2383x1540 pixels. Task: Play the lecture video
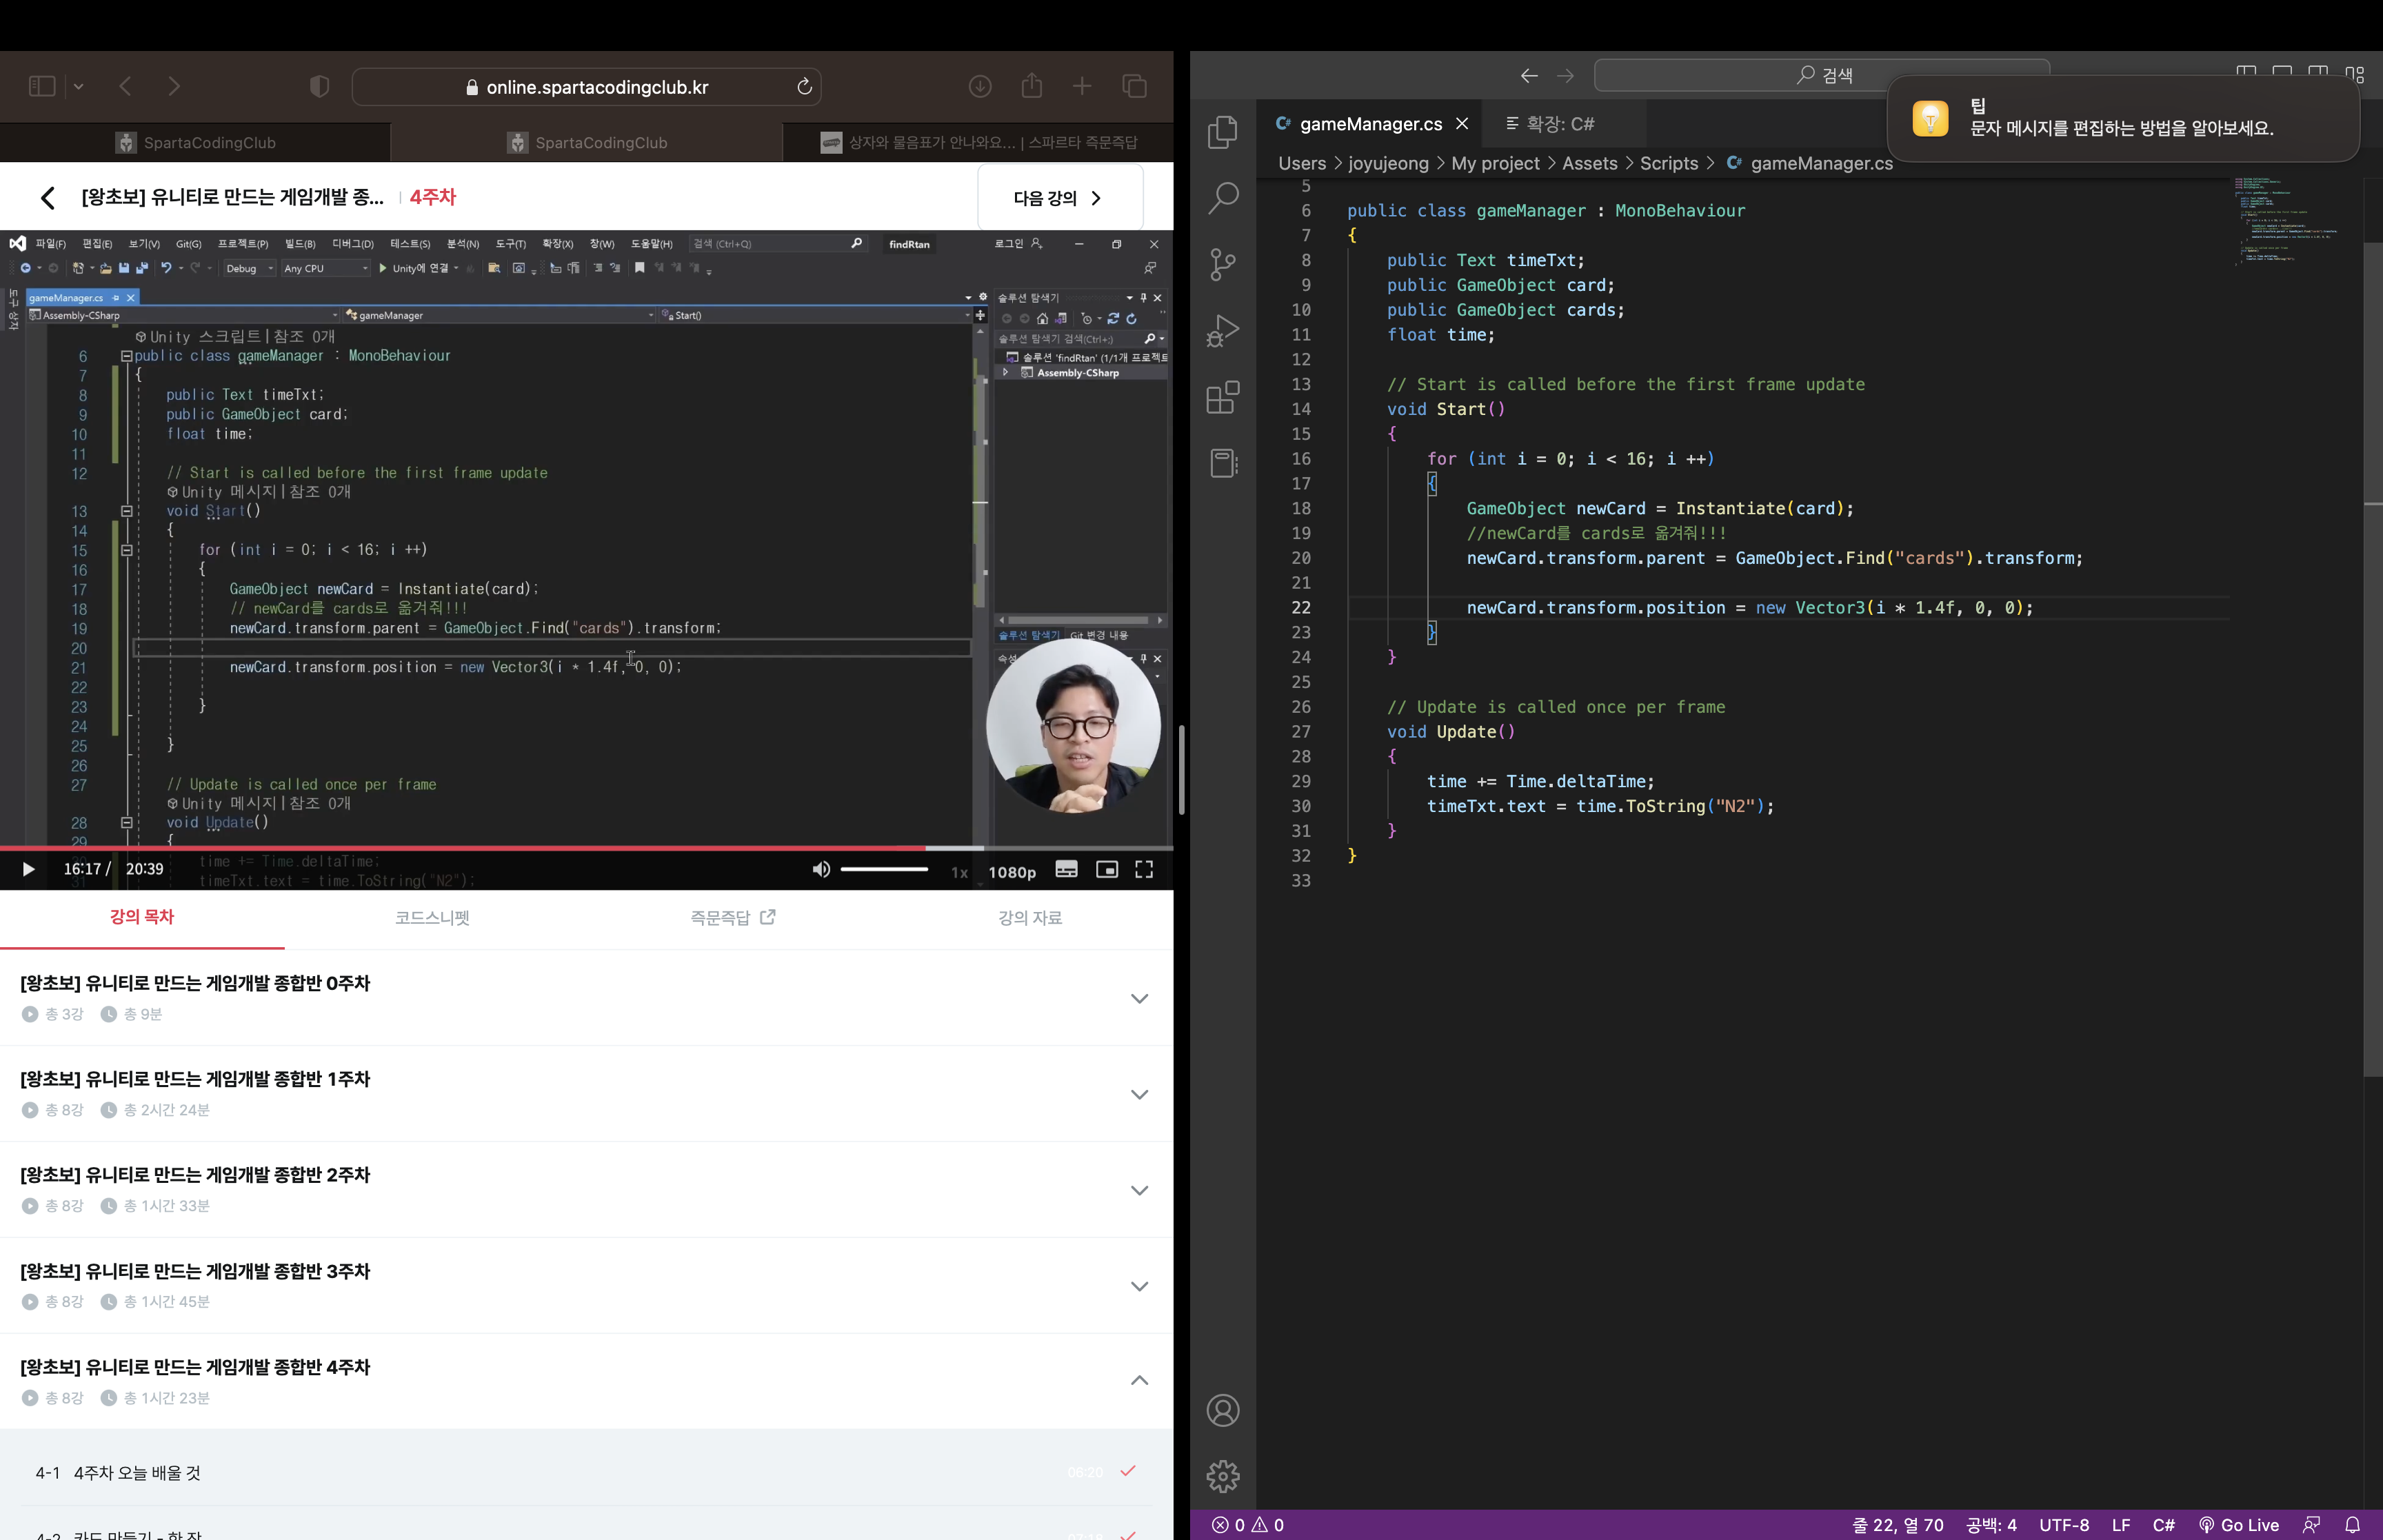28,869
